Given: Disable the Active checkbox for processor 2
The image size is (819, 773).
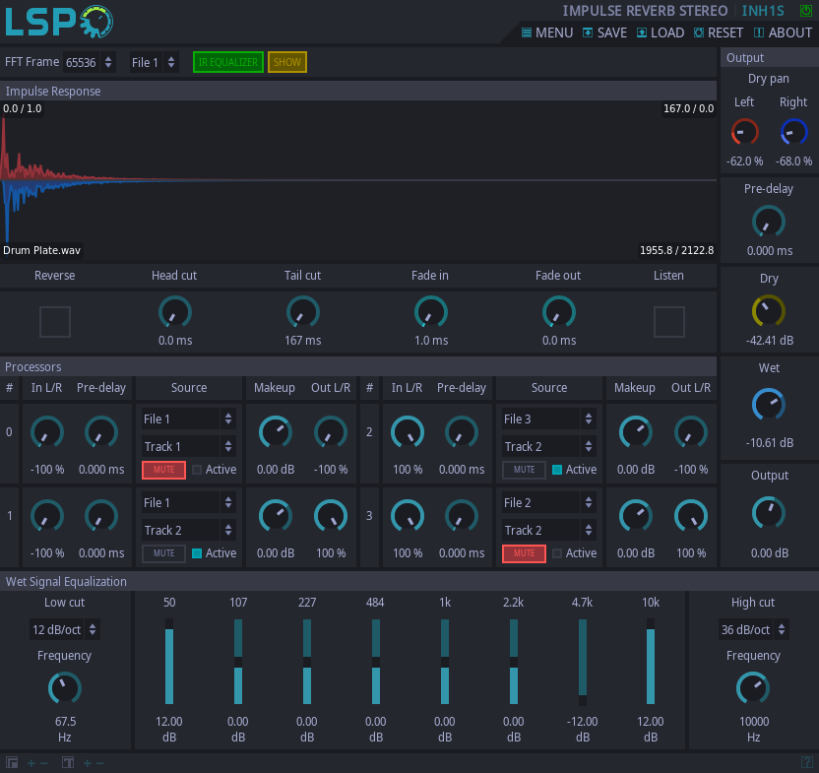Looking at the screenshot, I should coord(557,470).
